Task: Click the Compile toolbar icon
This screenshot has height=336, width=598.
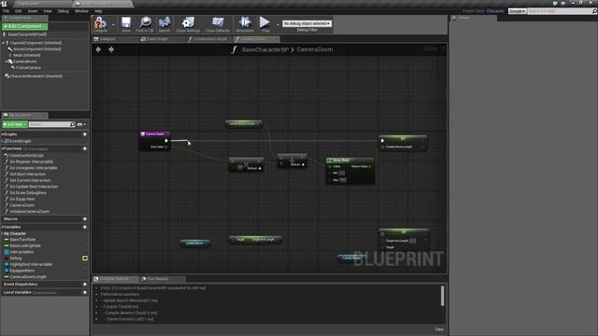Action: 100,22
